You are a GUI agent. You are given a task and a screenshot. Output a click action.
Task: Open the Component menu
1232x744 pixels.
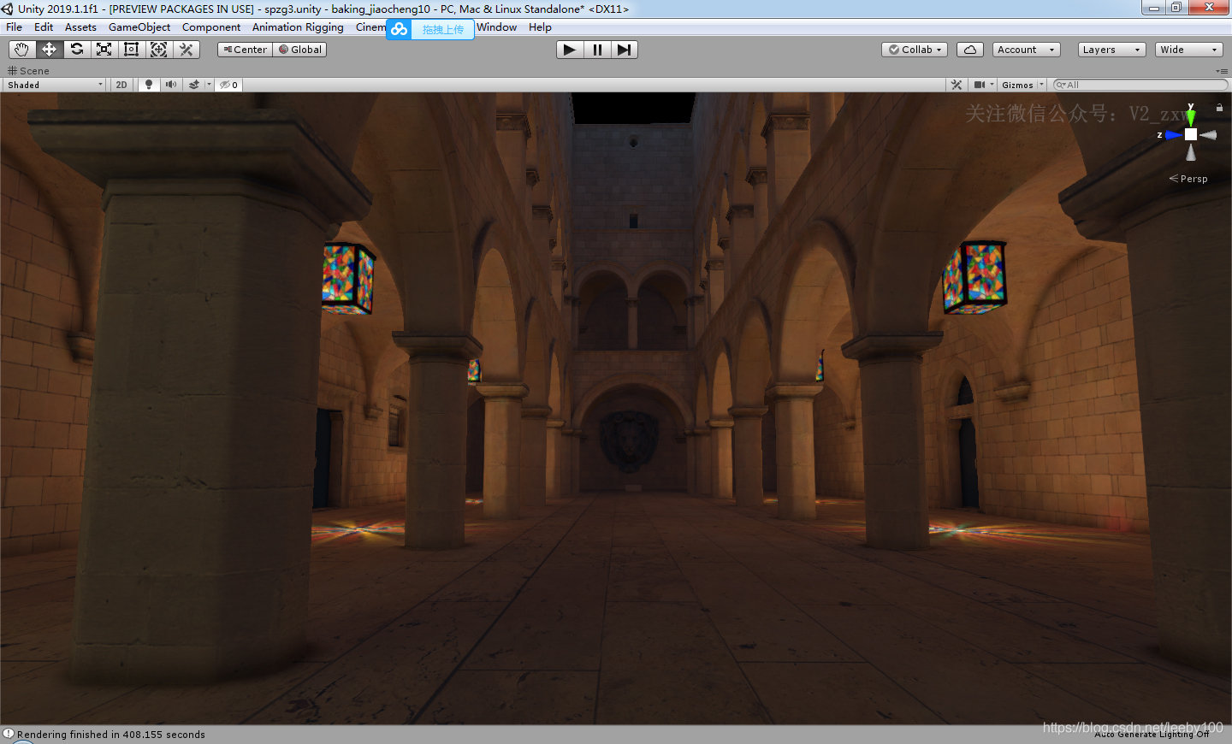[x=211, y=27]
